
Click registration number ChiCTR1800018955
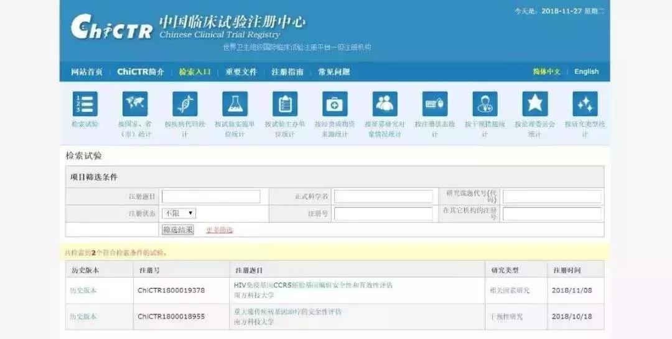click(x=172, y=317)
